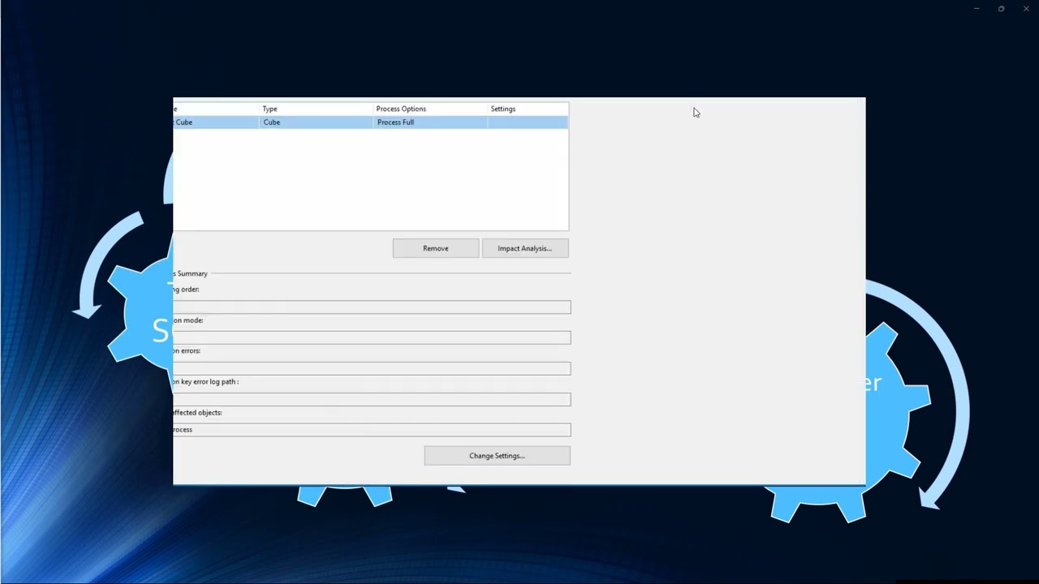Select the Settings column header
The image size is (1039, 584).
pyautogui.click(x=528, y=109)
